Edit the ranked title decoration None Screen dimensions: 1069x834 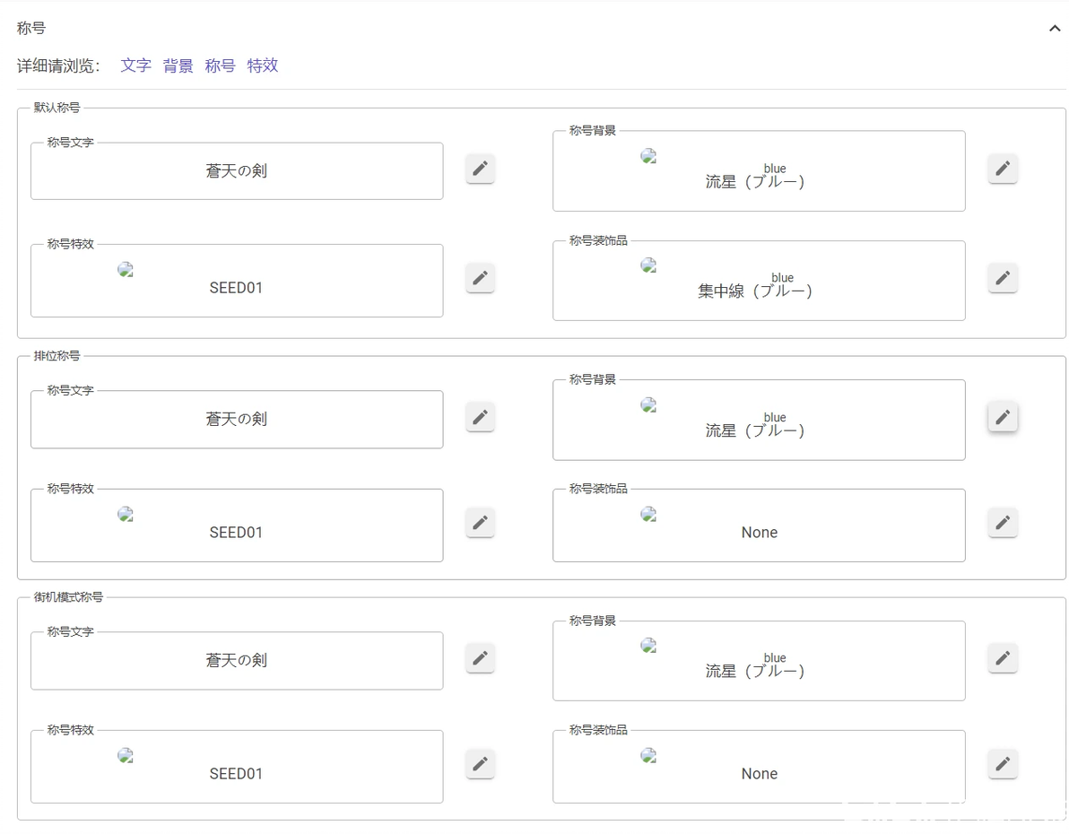pyautogui.click(x=1003, y=522)
